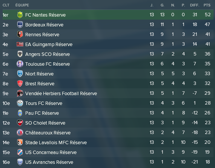Screen dimensions: 215x168
Task: Click the Toulouse FC Réserve purple crest
Action: tap(20, 64)
